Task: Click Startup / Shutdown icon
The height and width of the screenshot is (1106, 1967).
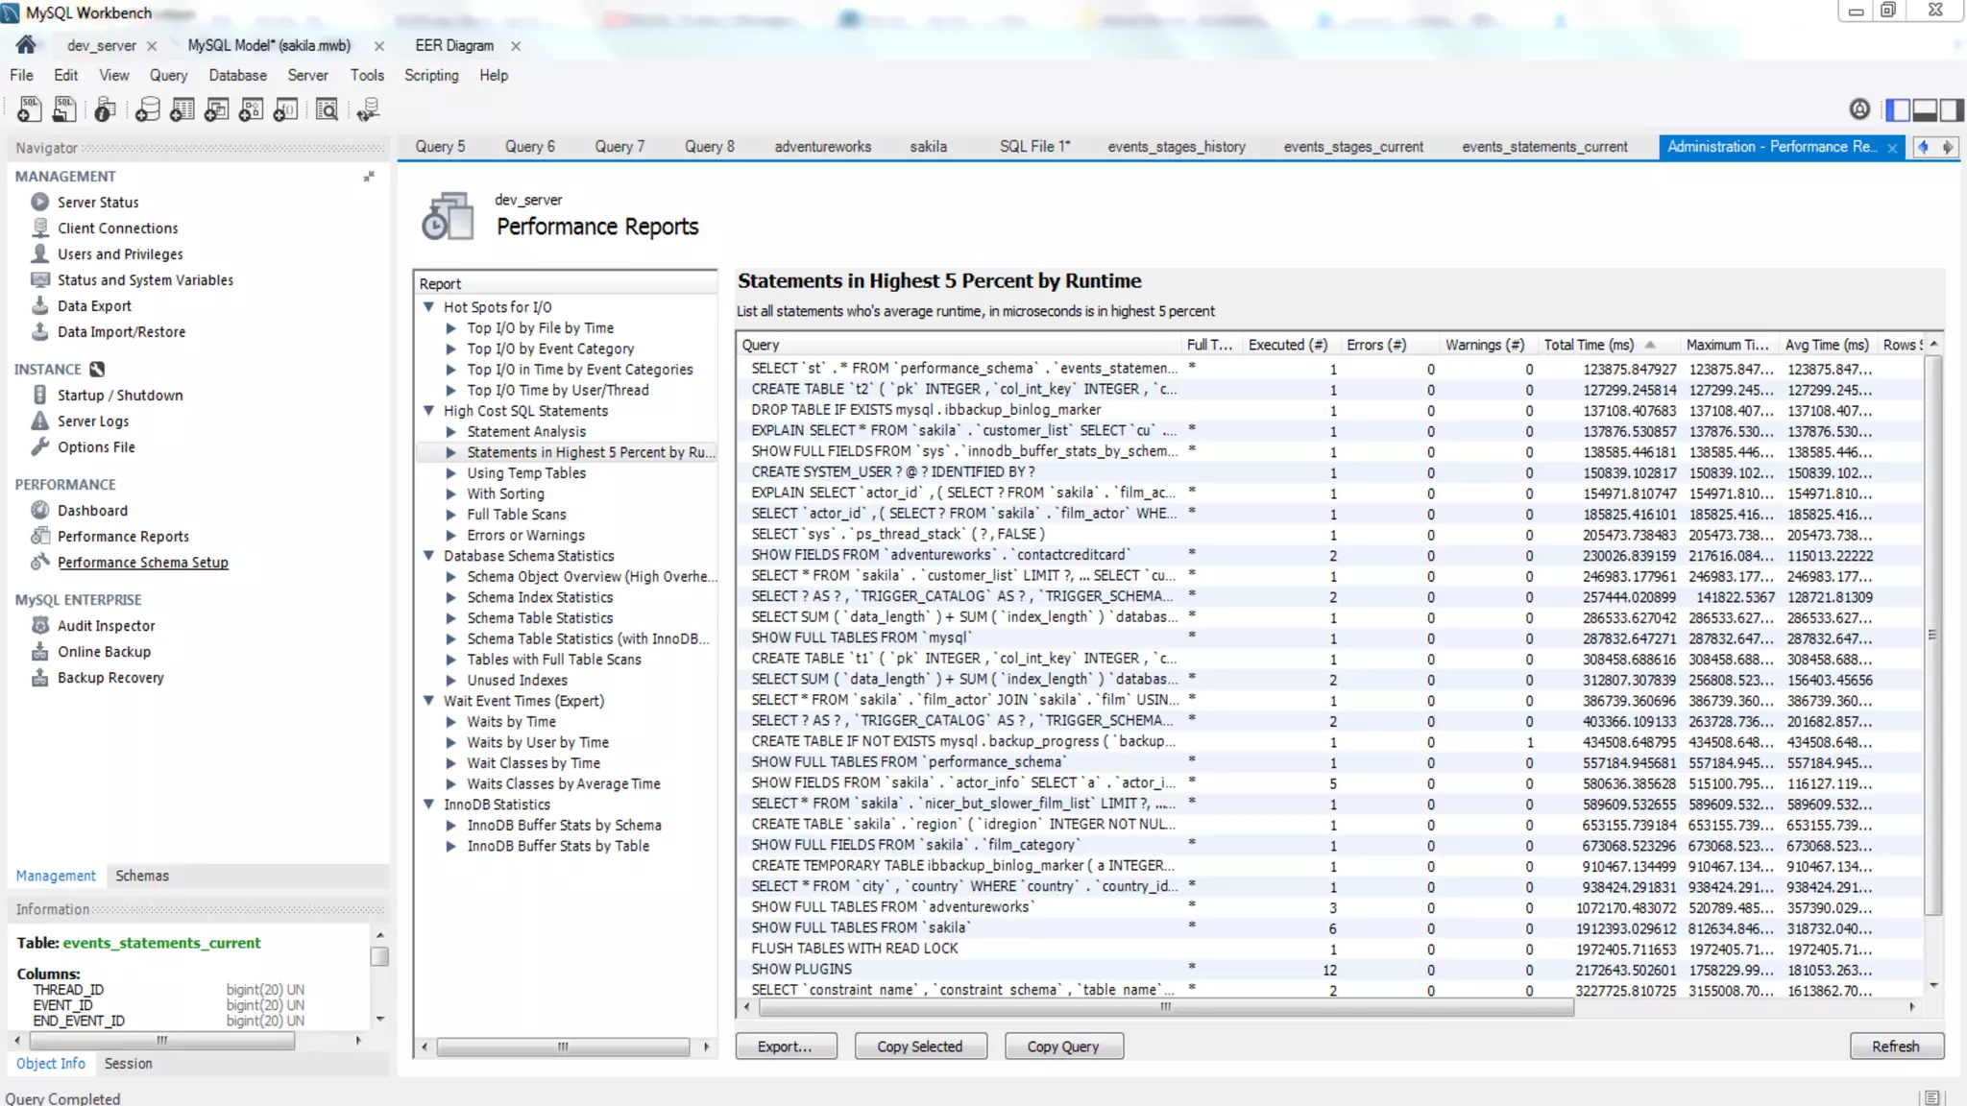Action: point(39,395)
